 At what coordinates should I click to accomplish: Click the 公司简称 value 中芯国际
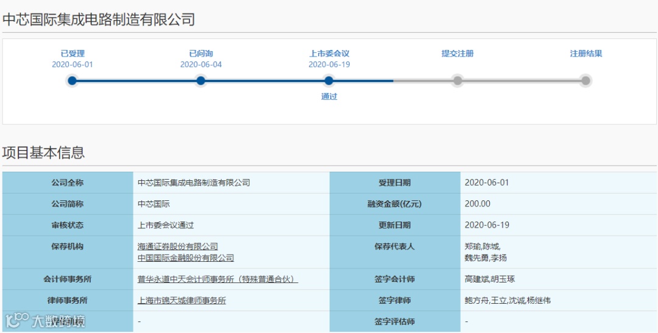click(154, 205)
